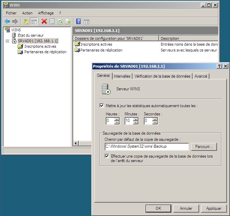This screenshot has height=216, width=230.
Task: Disable automatic statistics update checkbox
Action: point(102,106)
